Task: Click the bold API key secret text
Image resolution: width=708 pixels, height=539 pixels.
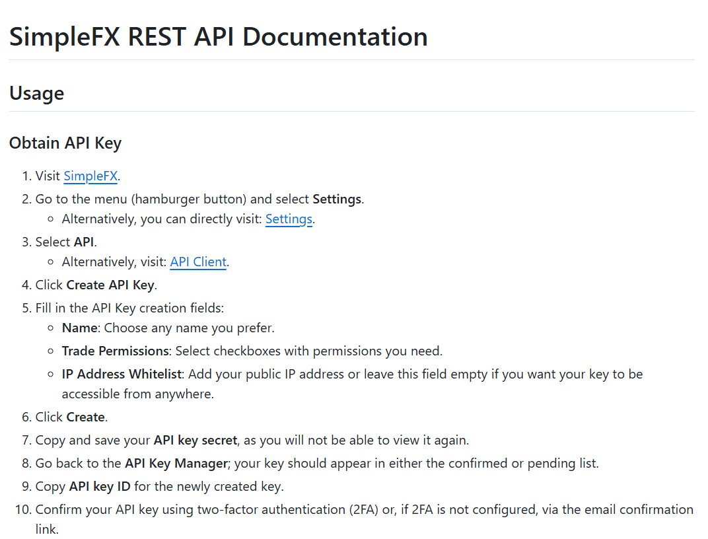Action: (x=195, y=440)
